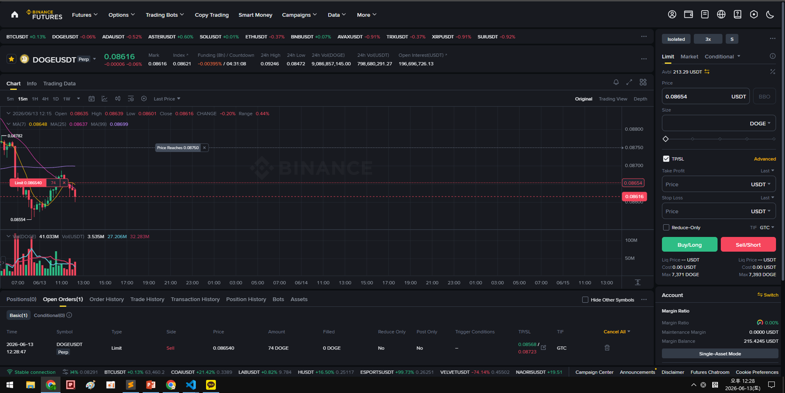This screenshot has height=393, width=785.
Task: Edit TP/SL of the open order
Action: click(543, 347)
